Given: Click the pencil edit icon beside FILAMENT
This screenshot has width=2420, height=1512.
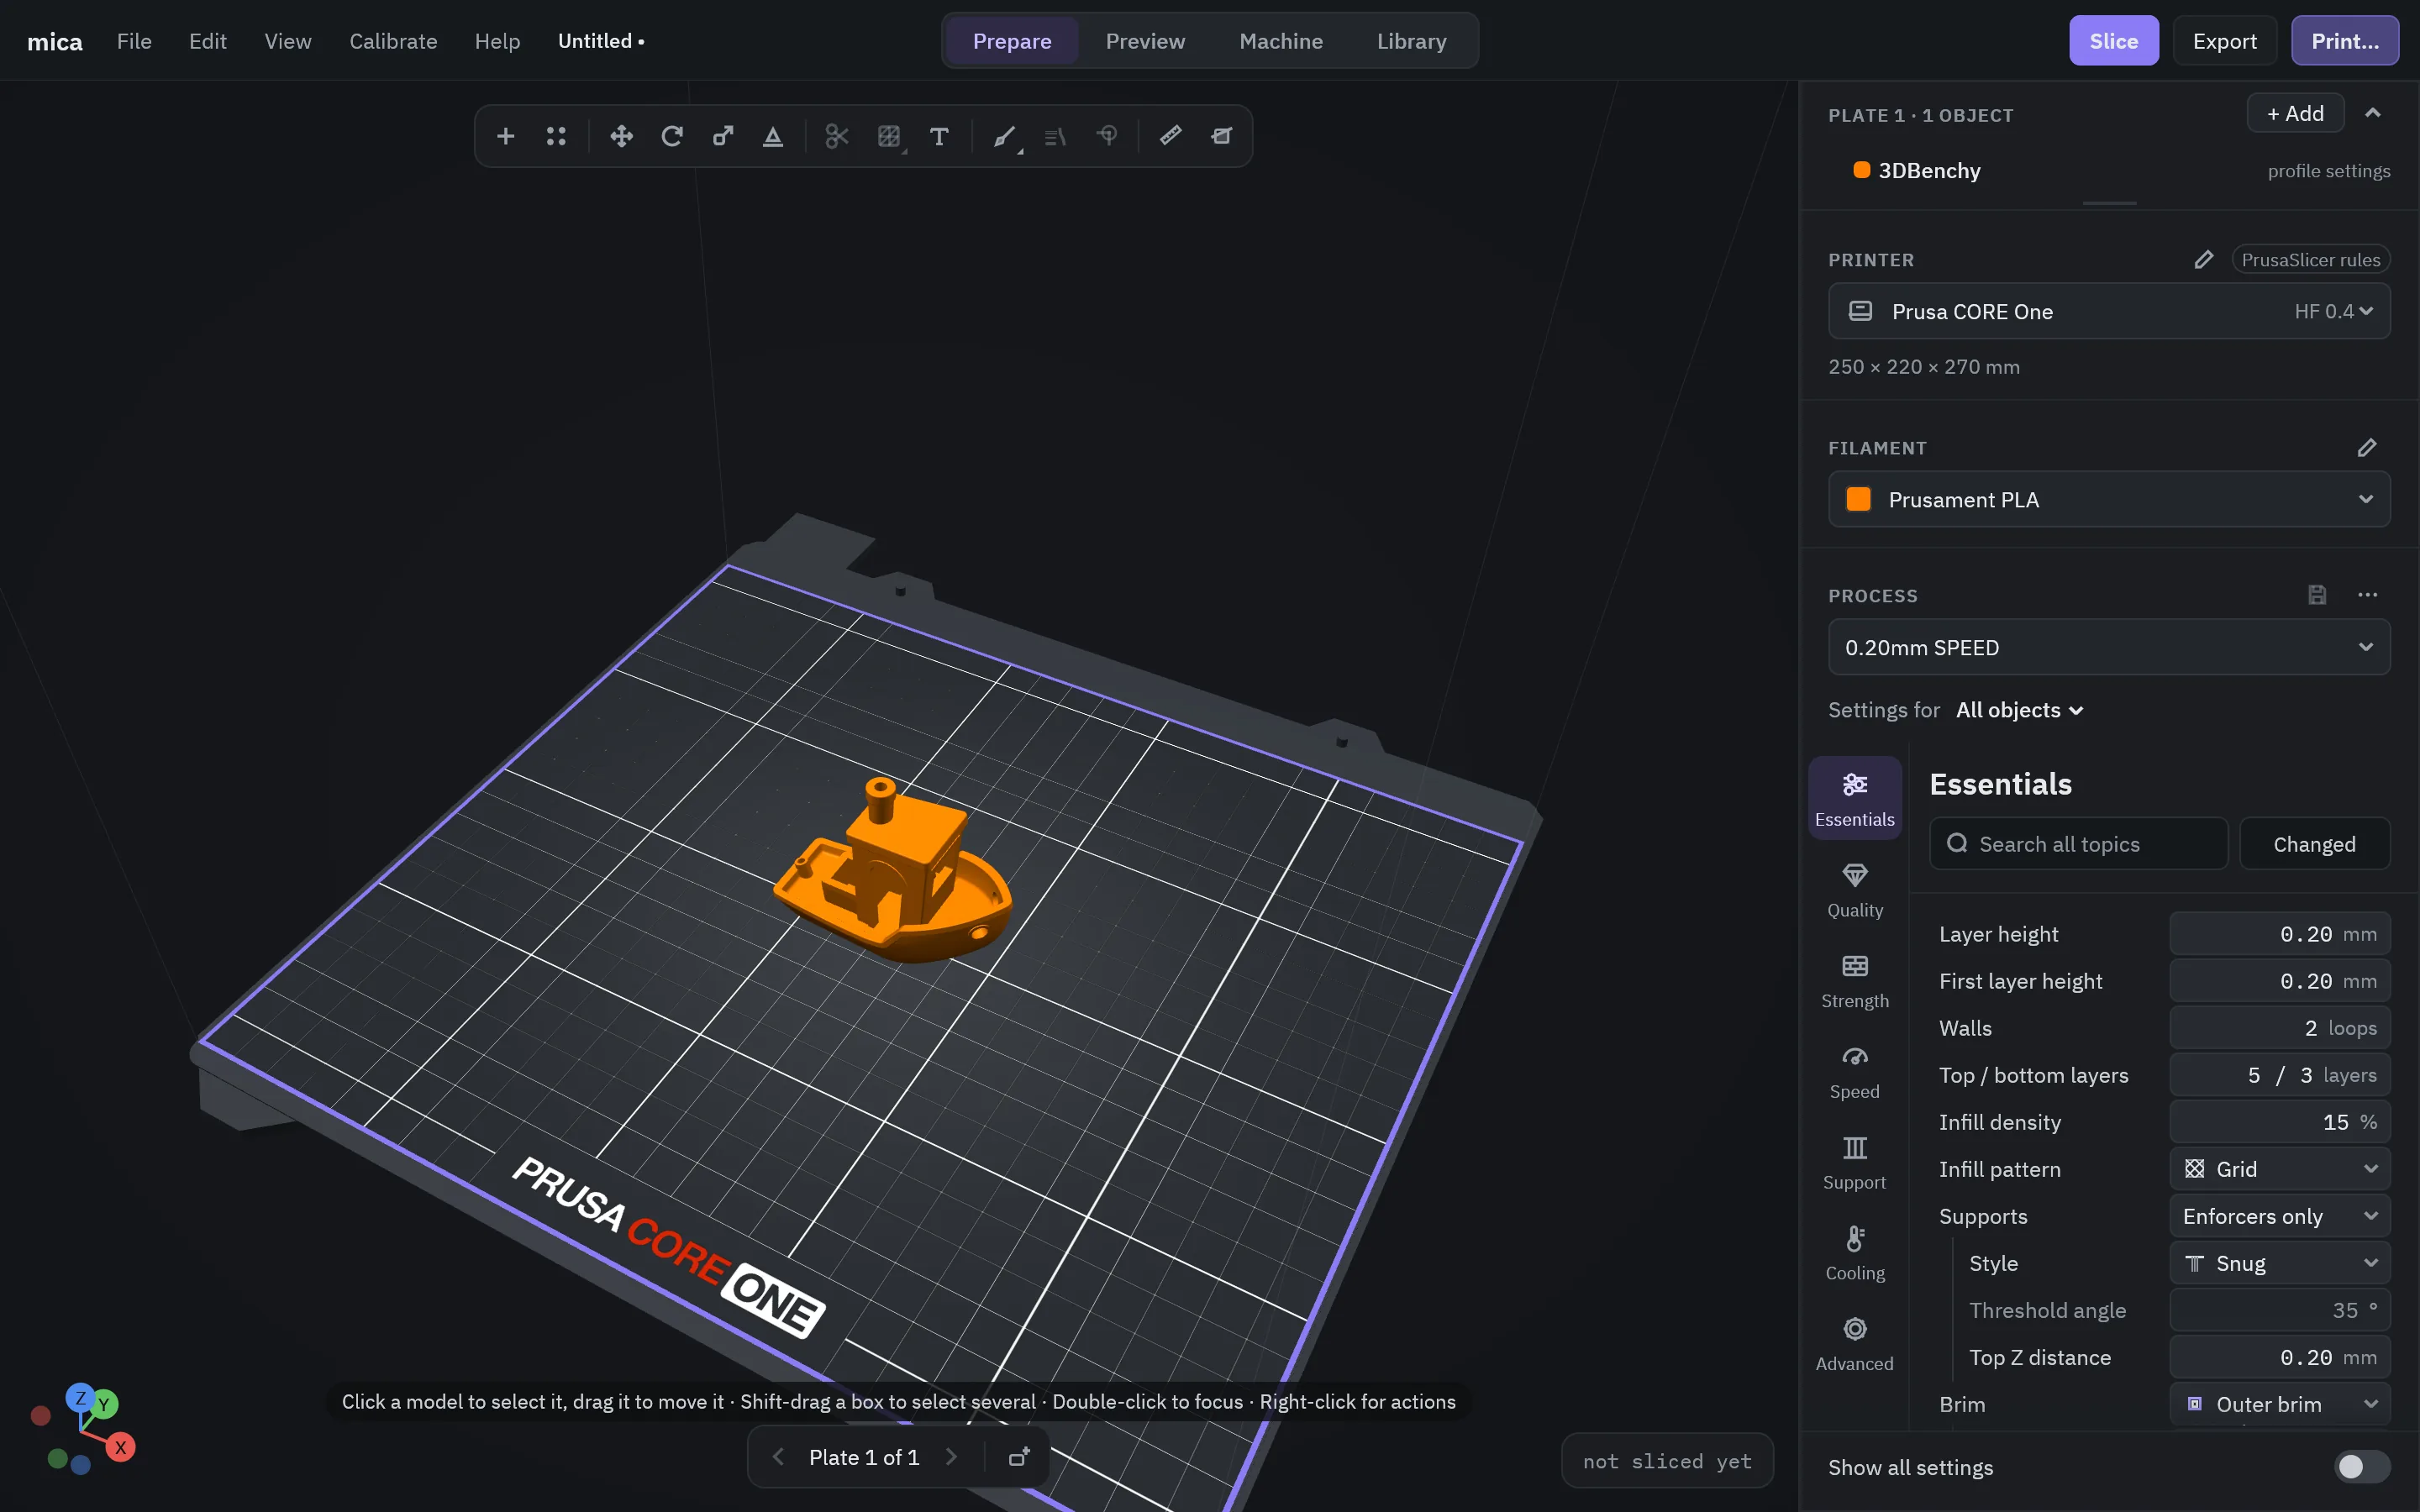Looking at the screenshot, I should 2366,448.
